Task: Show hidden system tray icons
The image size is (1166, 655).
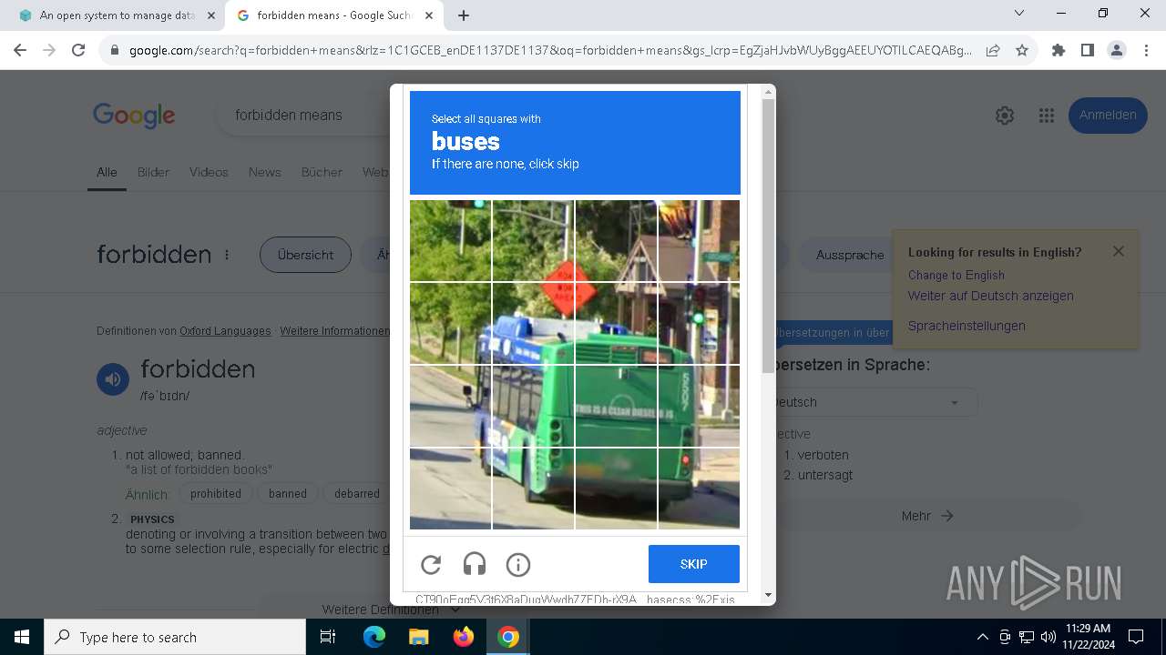Action: [x=982, y=637]
